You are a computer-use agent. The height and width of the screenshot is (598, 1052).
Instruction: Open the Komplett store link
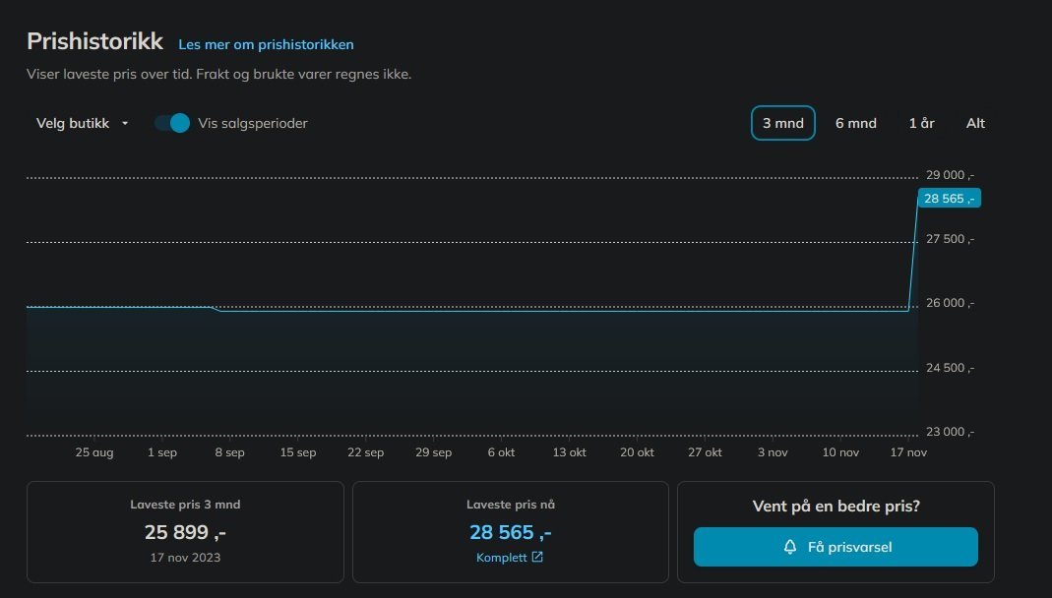click(x=502, y=558)
